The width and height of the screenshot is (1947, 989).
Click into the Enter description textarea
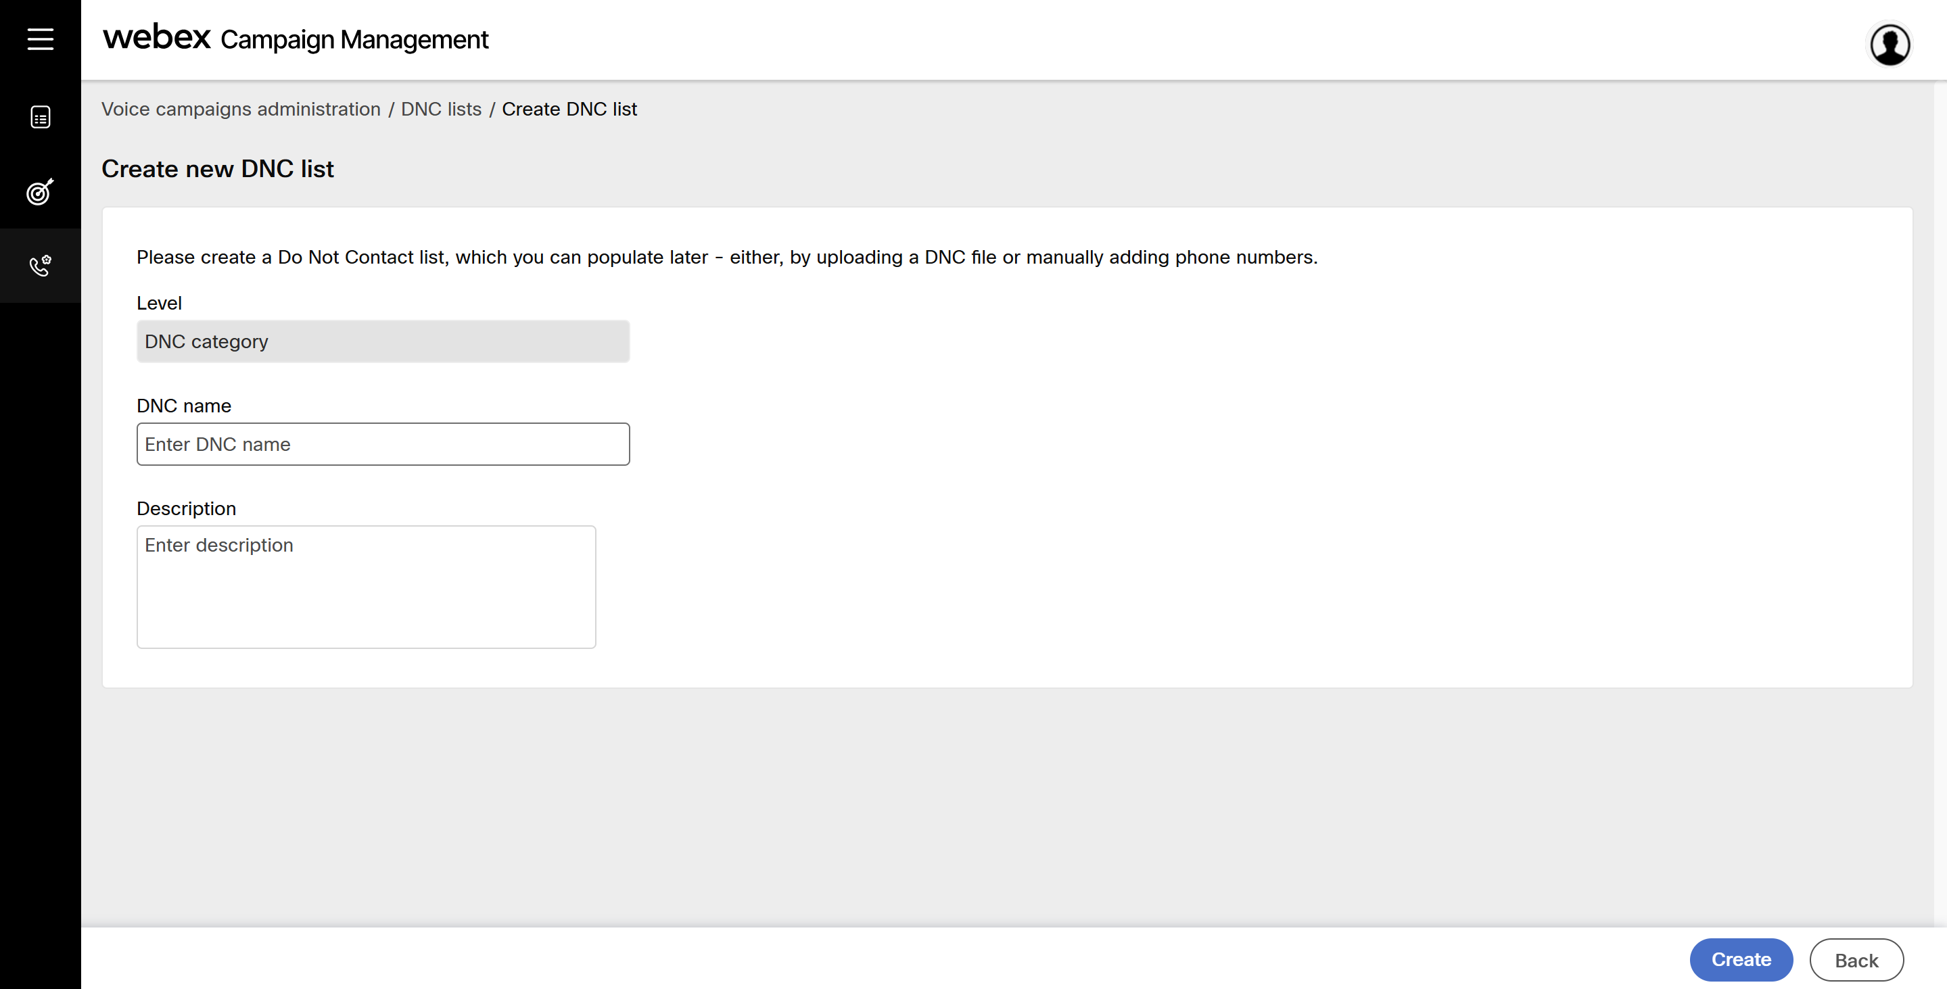point(366,587)
